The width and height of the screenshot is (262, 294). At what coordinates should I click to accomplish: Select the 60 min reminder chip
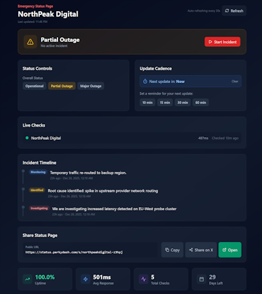201,103
